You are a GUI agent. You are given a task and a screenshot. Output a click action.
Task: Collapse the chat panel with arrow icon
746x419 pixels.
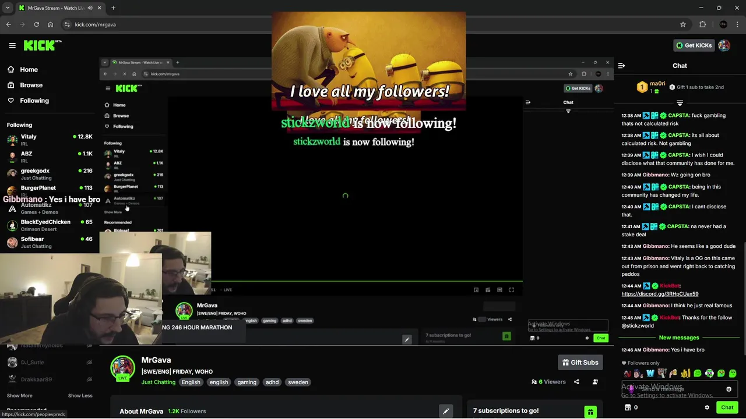[621, 66]
